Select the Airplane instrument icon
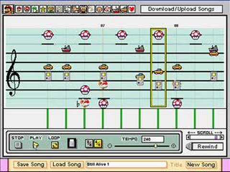The width and height of the screenshot is (230, 172). point(107,9)
